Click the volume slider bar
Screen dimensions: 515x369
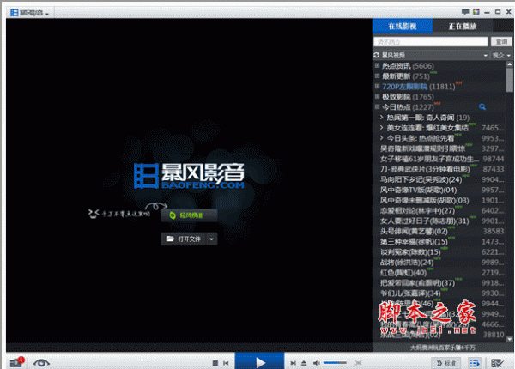click(335, 363)
